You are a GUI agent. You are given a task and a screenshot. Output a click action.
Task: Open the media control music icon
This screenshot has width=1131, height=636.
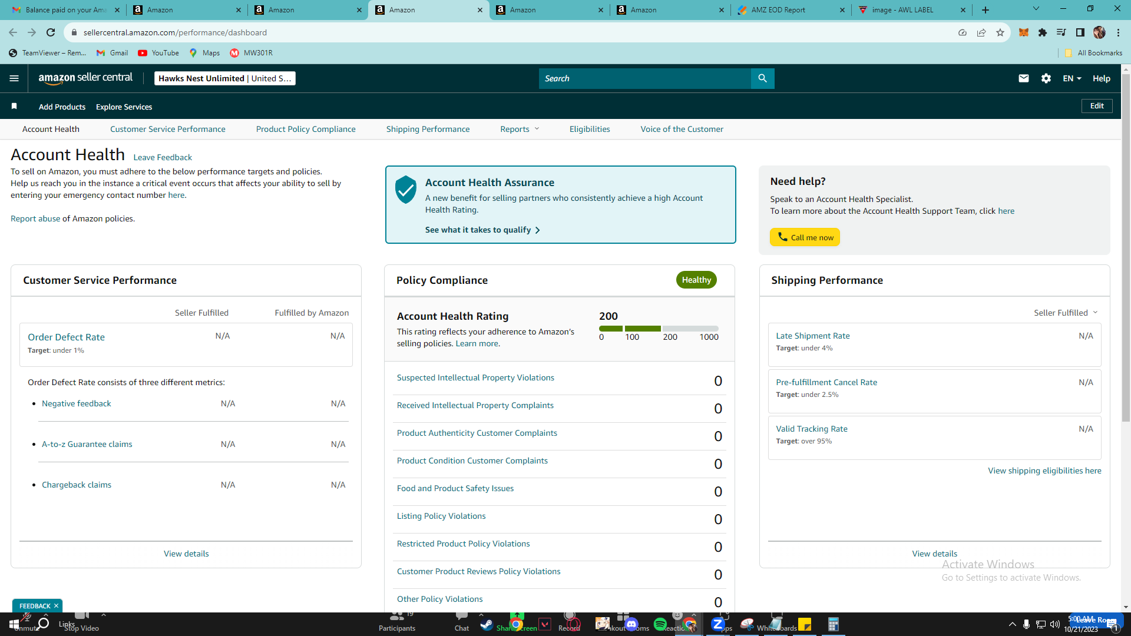click(1061, 32)
